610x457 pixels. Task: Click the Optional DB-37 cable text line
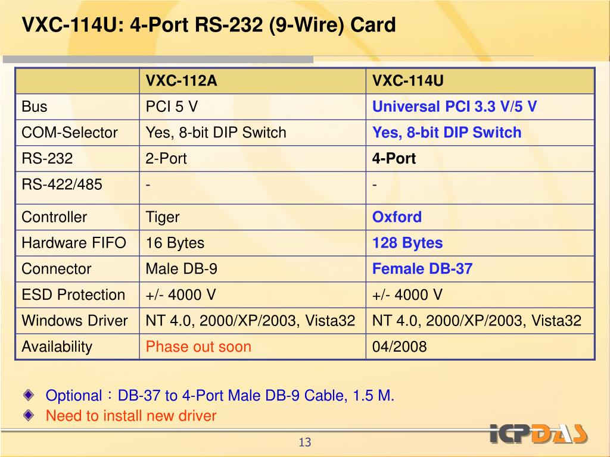click(x=220, y=396)
